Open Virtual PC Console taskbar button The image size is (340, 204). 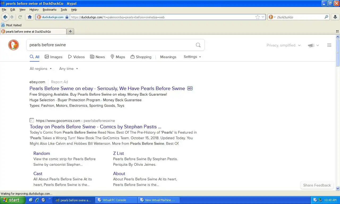pos(116,200)
